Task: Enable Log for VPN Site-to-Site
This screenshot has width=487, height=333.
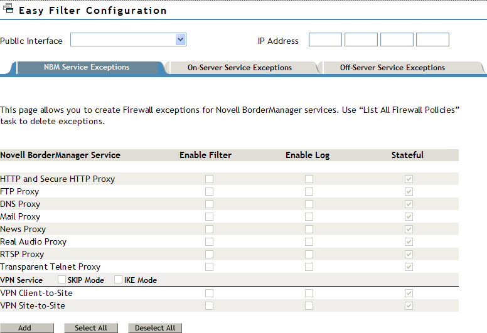Action: click(309, 305)
